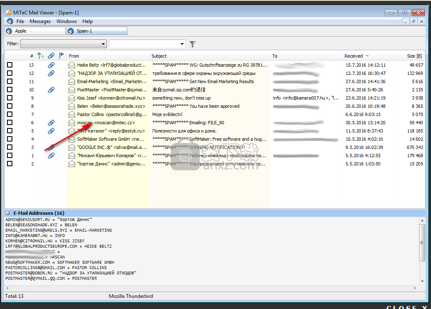This screenshot has width=431, height=309.
Task: Select 'something new, don't miss up' message
Action: click(181, 98)
